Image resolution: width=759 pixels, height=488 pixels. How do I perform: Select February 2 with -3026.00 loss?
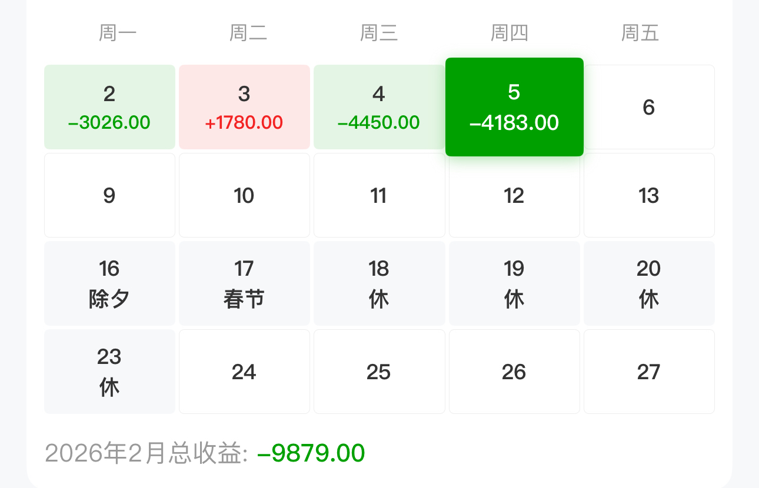click(x=109, y=107)
